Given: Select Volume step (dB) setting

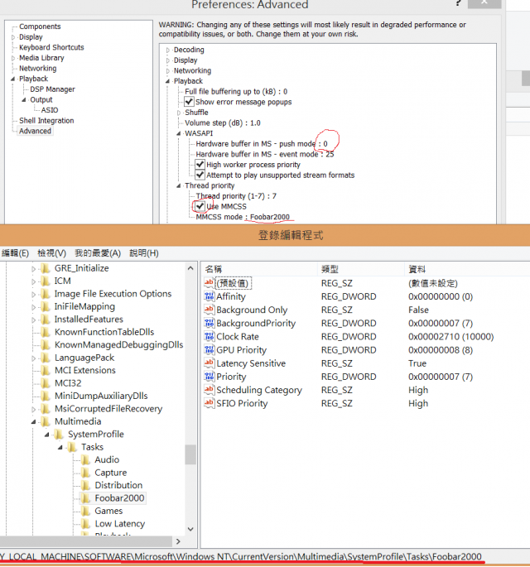Looking at the screenshot, I should tap(223, 123).
